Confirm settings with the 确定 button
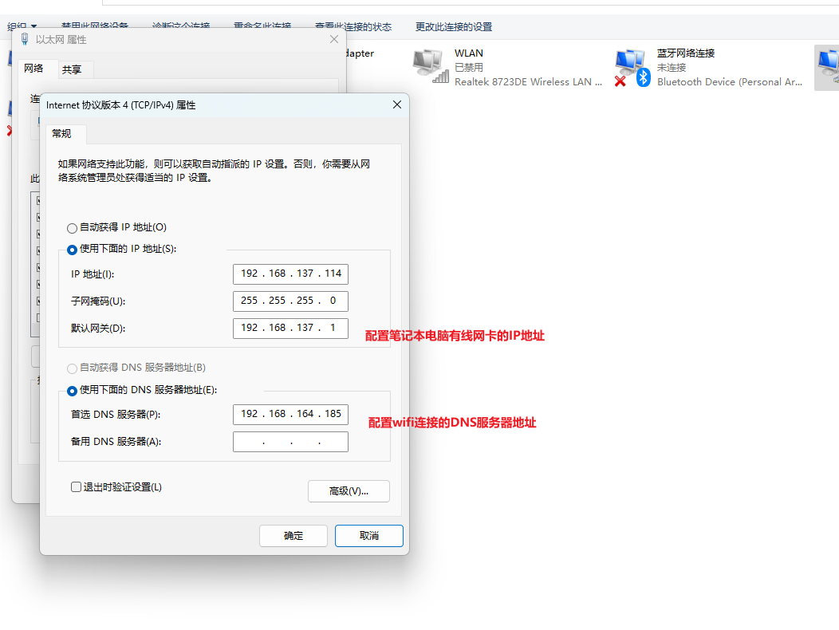Screen dimensions: 839x630 click(x=293, y=536)
